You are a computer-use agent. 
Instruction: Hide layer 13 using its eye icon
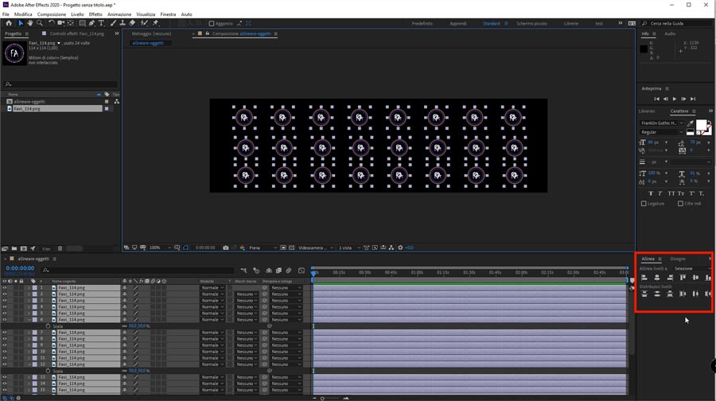(x=5, y=377)
